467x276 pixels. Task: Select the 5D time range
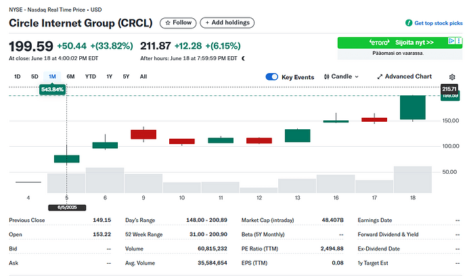35,76
